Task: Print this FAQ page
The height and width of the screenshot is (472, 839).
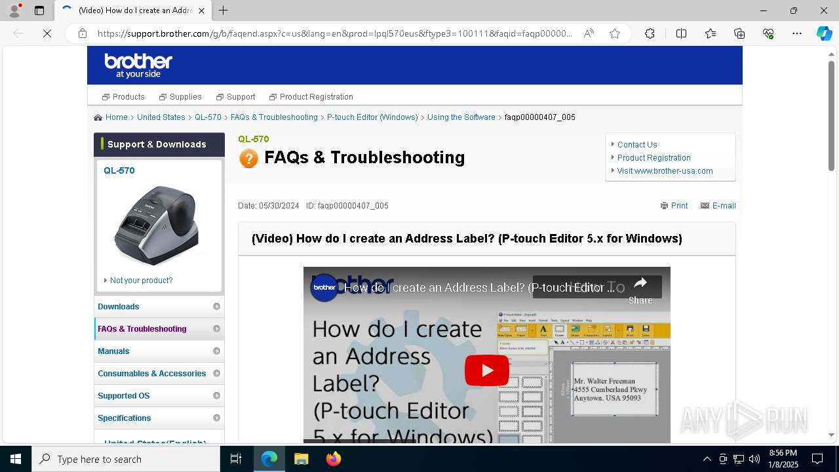Action: (x=674, y=206)
